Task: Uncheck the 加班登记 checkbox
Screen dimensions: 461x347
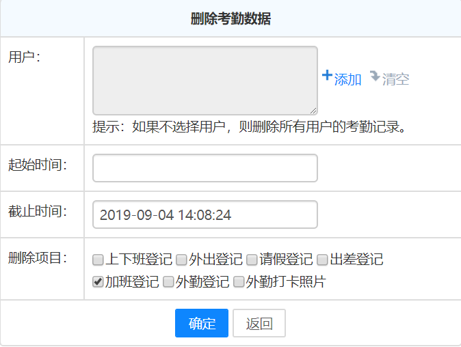Action: tap(98, 281)
